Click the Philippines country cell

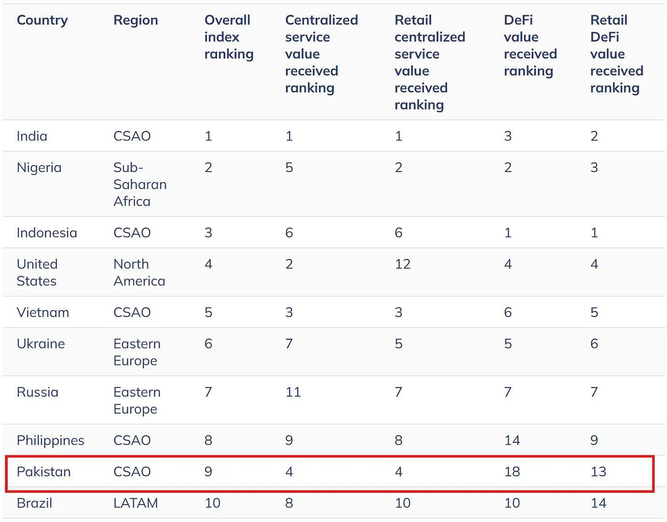[x=50, y=440]
